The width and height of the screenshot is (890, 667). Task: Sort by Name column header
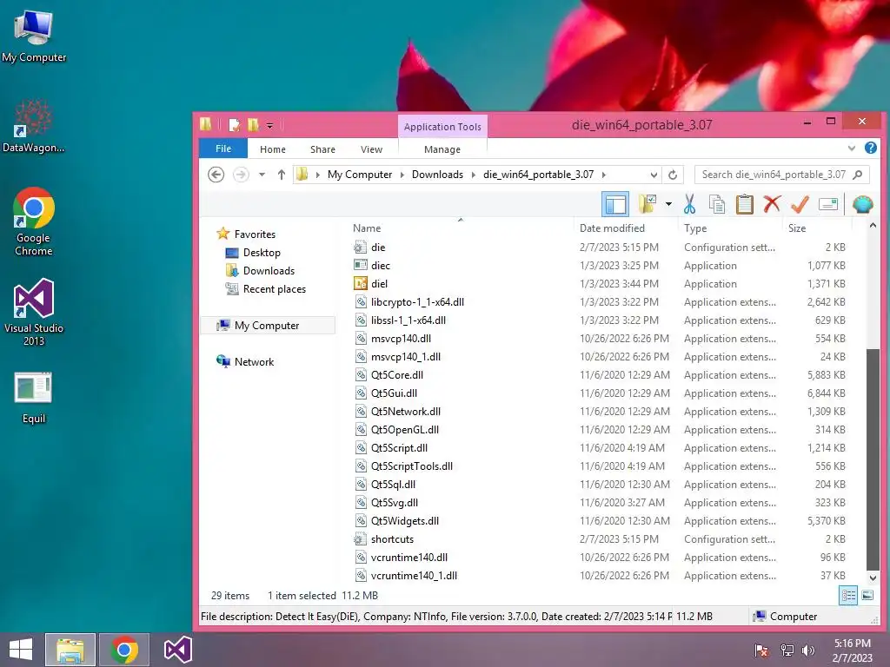coord(367,228)
